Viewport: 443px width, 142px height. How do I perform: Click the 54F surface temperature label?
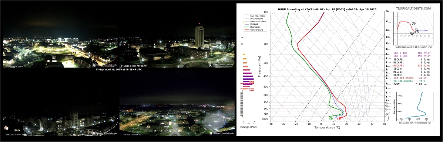[x=339, y=119]
